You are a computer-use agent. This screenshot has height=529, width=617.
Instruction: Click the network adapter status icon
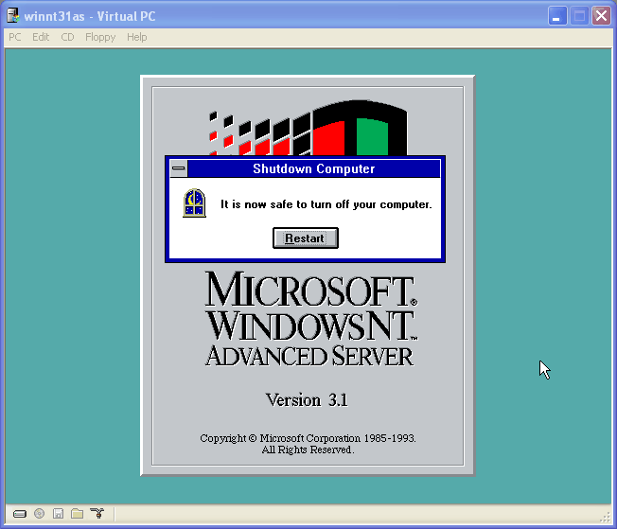(x=97, y=513)
